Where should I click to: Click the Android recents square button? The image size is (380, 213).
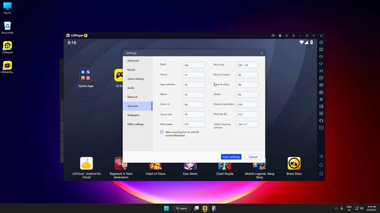tap(321, 173)
